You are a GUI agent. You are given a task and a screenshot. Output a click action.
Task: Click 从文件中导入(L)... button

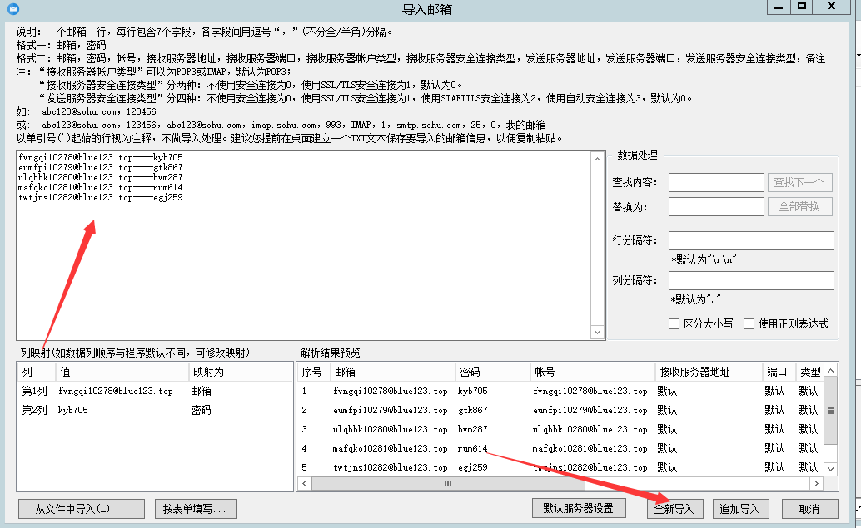pos(82,509)
